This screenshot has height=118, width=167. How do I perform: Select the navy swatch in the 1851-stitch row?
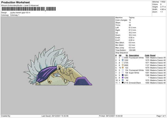pos(123,75)
